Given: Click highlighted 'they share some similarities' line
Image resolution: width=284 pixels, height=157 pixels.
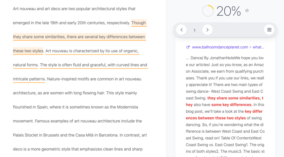Looking at the screenshot, I should tap(79, 37).
